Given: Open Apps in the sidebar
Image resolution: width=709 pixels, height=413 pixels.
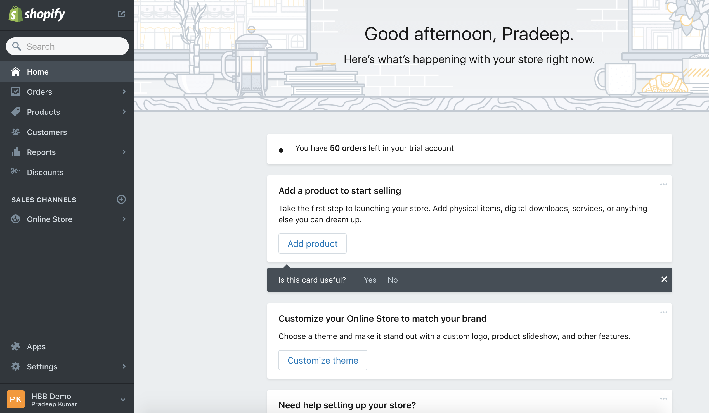Looking at the screenshot, I should (67, 347).
